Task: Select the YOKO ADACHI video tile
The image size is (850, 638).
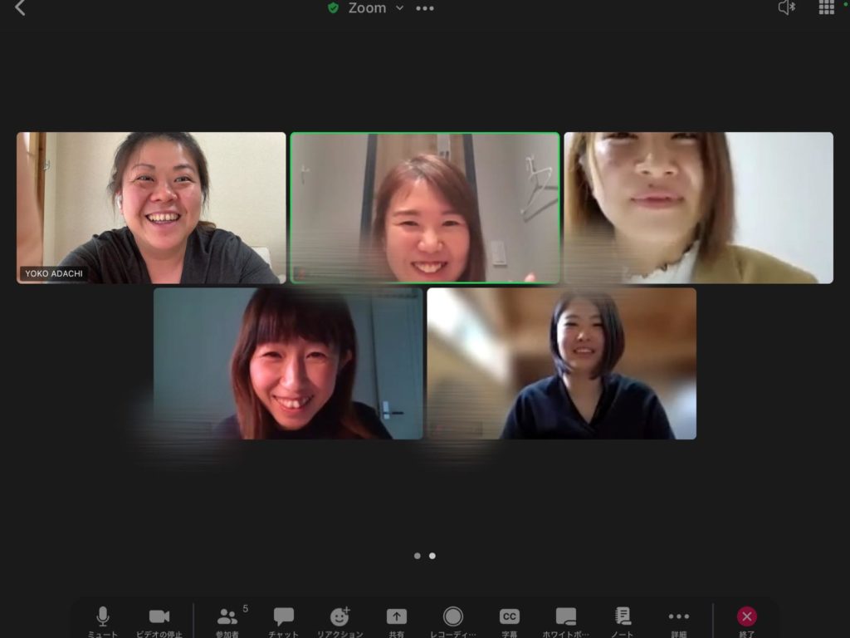Action: tap(151, 208)
